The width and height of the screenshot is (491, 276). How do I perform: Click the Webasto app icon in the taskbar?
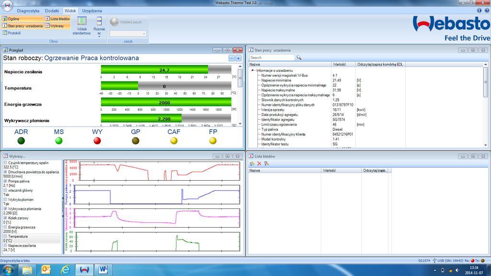[x=84, y=270]
